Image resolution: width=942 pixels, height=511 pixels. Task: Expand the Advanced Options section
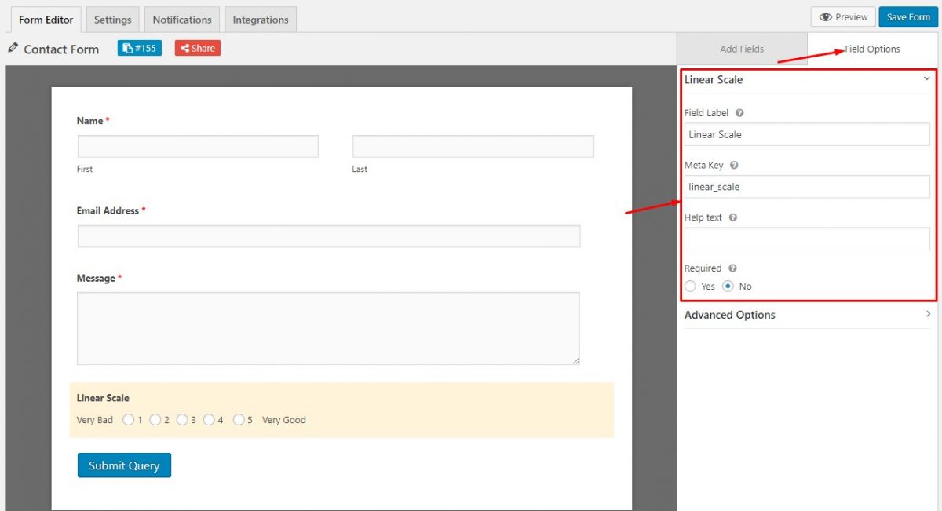pyautogui.click(x=807, y=315)
